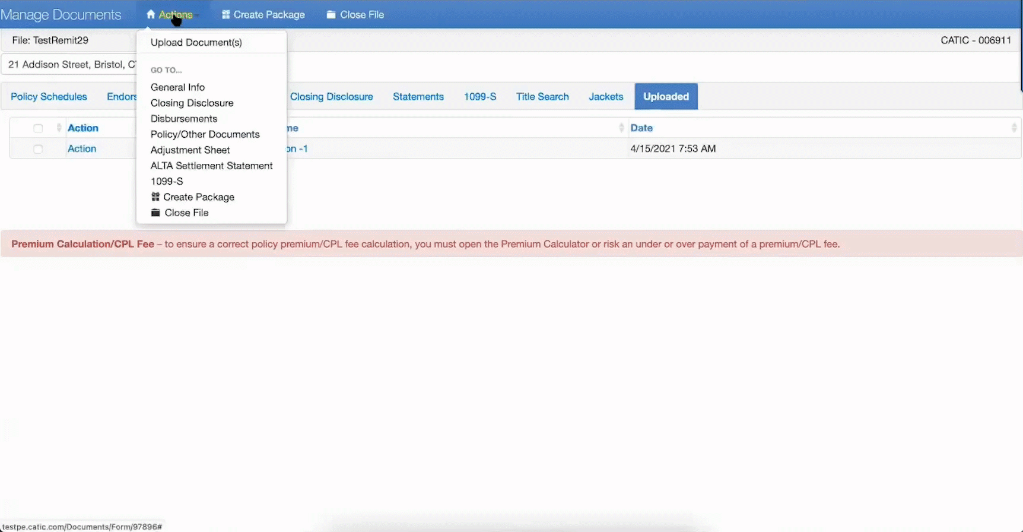This screenshot has height=532, width=1023.
Task: Open Disbursements from the menu
Action: (184, 119)
